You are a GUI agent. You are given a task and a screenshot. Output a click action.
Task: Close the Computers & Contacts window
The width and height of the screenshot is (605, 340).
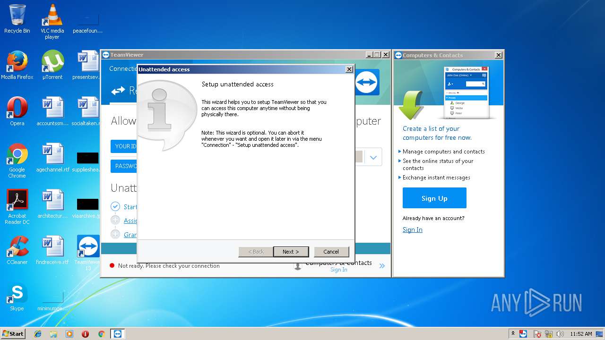click(499, 55)
